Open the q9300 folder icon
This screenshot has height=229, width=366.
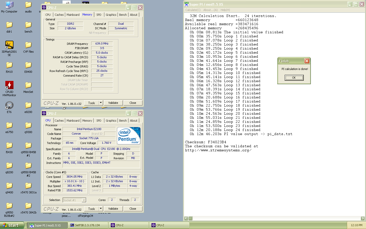coord(28,126)
